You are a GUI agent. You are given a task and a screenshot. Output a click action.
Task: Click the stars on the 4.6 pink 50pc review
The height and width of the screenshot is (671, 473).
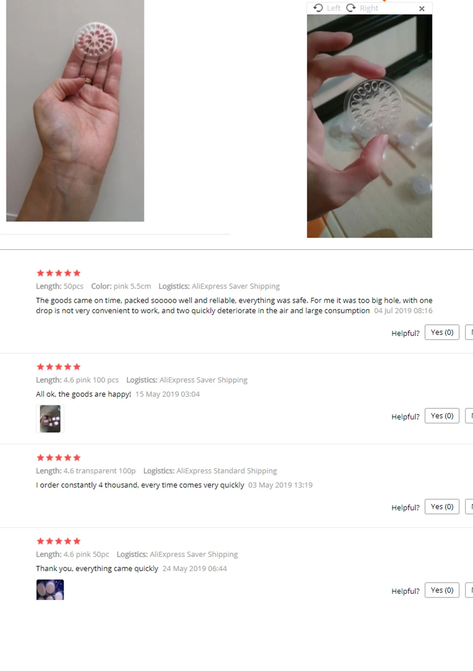pyautogui.click(x=59, y=541)
